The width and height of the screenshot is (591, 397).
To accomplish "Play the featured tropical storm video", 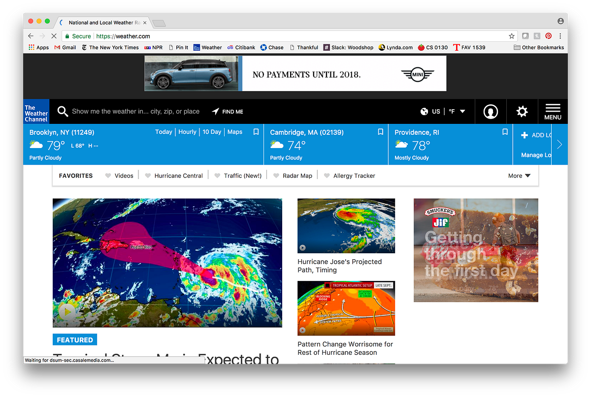I will click(x=67, y=311).
